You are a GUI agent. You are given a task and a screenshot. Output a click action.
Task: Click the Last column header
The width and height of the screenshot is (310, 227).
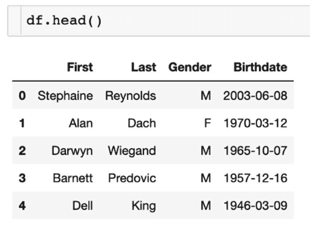pos(143,67)
